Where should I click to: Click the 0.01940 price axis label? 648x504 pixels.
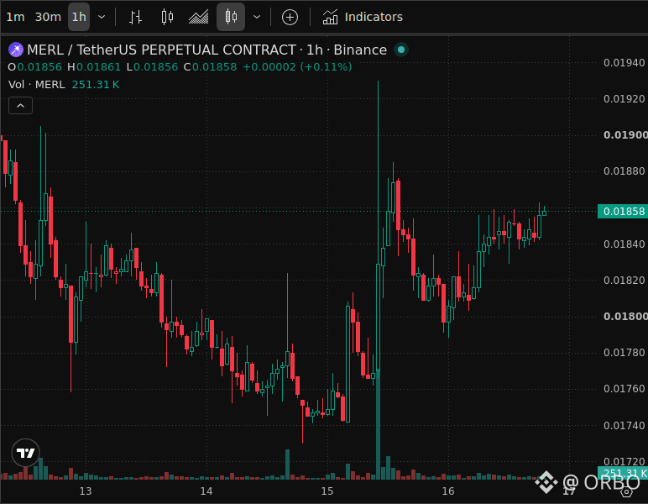tap(624, 63)
